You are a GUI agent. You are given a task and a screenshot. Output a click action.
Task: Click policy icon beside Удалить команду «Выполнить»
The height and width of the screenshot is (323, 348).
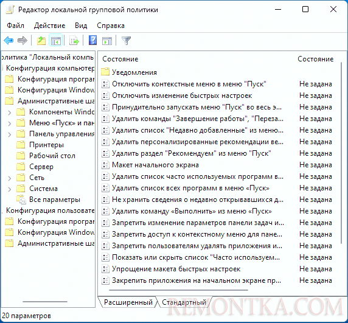pos(105,211)
